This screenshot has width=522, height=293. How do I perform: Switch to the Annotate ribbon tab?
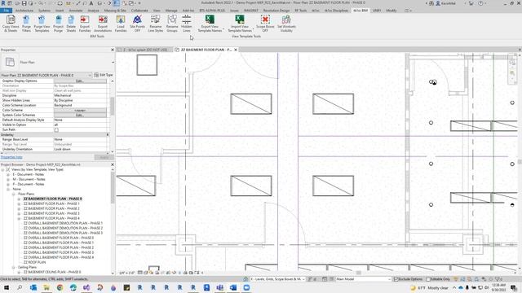pos(76,11)
